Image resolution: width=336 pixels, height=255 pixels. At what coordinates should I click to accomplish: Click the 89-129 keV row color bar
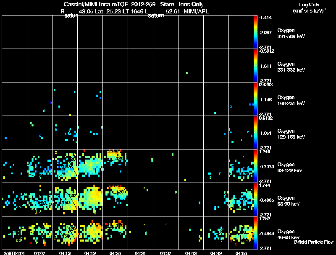click(255, 166)
